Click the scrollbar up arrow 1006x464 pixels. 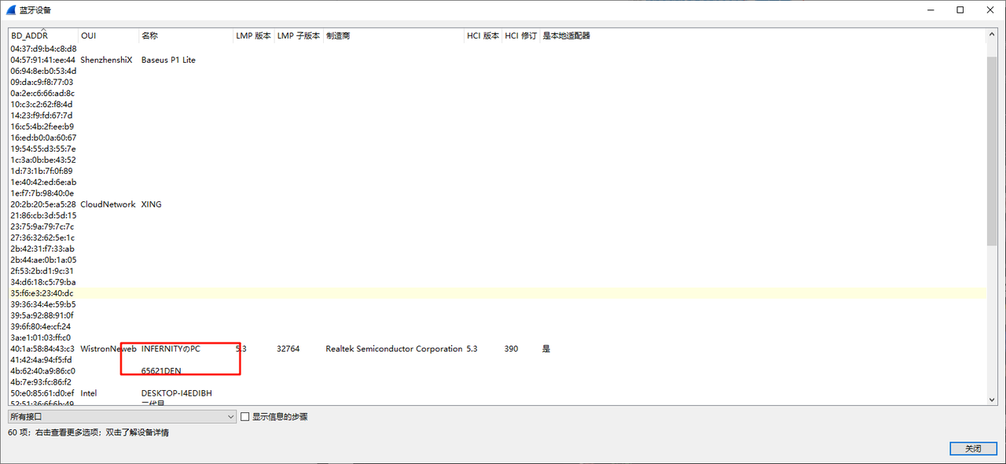[x=992, y=36]
